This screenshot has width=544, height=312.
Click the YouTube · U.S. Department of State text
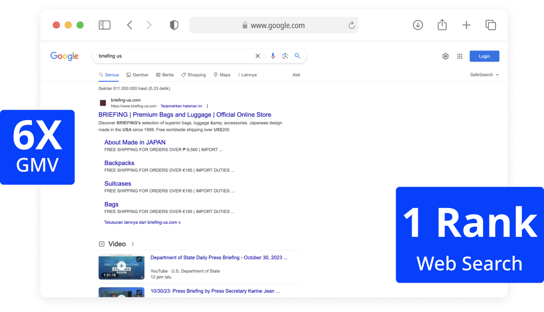point(185,271)
